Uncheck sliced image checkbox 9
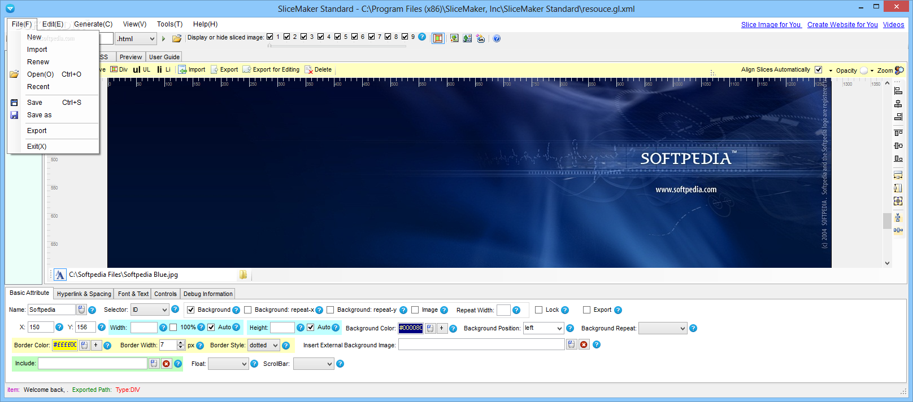This screenshot has width=913, height=402. click(405, 37)
